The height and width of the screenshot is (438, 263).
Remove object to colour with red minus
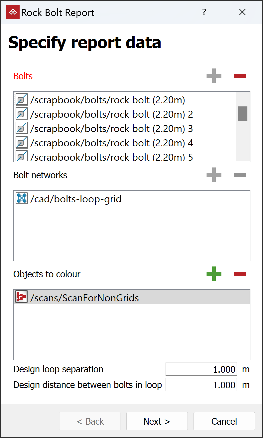click(240, 274)
